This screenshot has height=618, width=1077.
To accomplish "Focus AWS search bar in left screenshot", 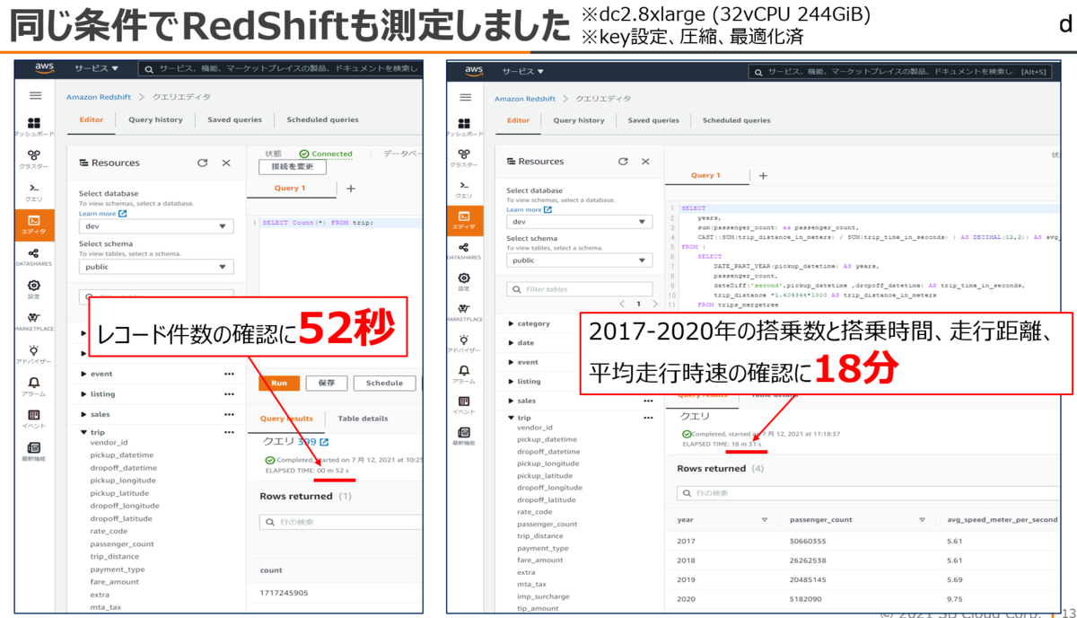I will (280, 68).
